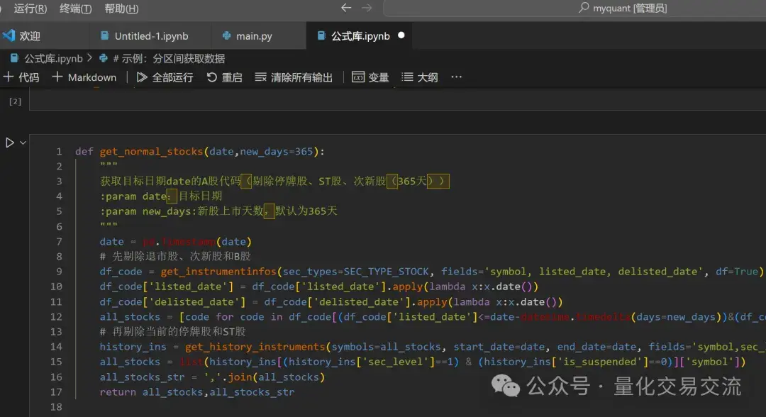The image size is (766, 417).
Task: Click the Python icon in the breadcrumb
Action: click(103, 58)
